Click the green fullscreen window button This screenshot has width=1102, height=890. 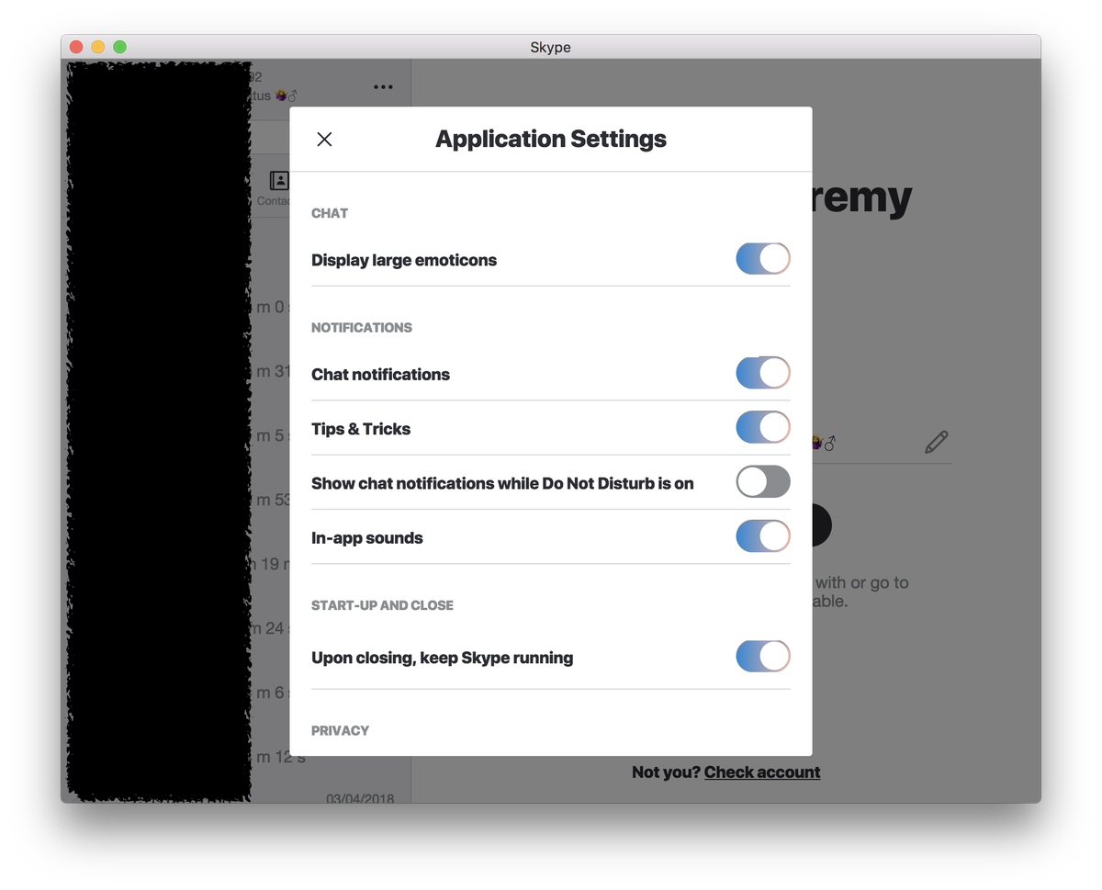[119, 47]
